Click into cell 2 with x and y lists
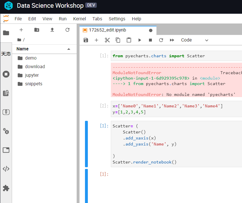The image size is (242, 203). [x=176, y=109]
